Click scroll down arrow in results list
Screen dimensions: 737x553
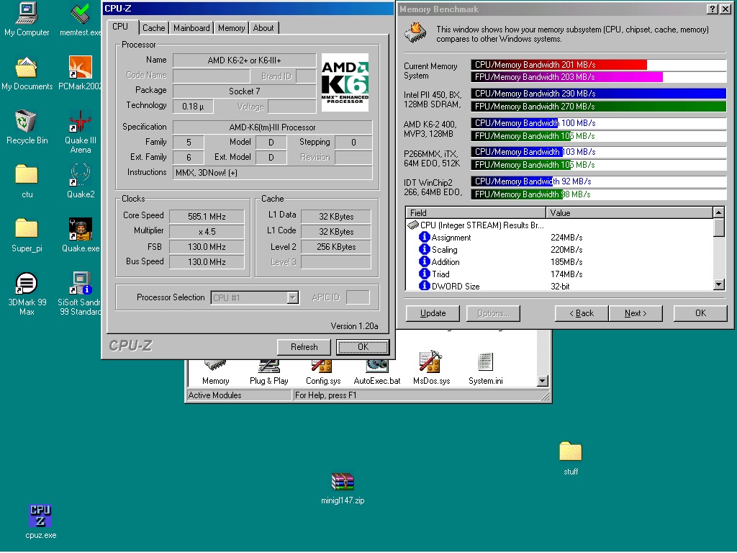pyautogui.click(x=718, y=284)
